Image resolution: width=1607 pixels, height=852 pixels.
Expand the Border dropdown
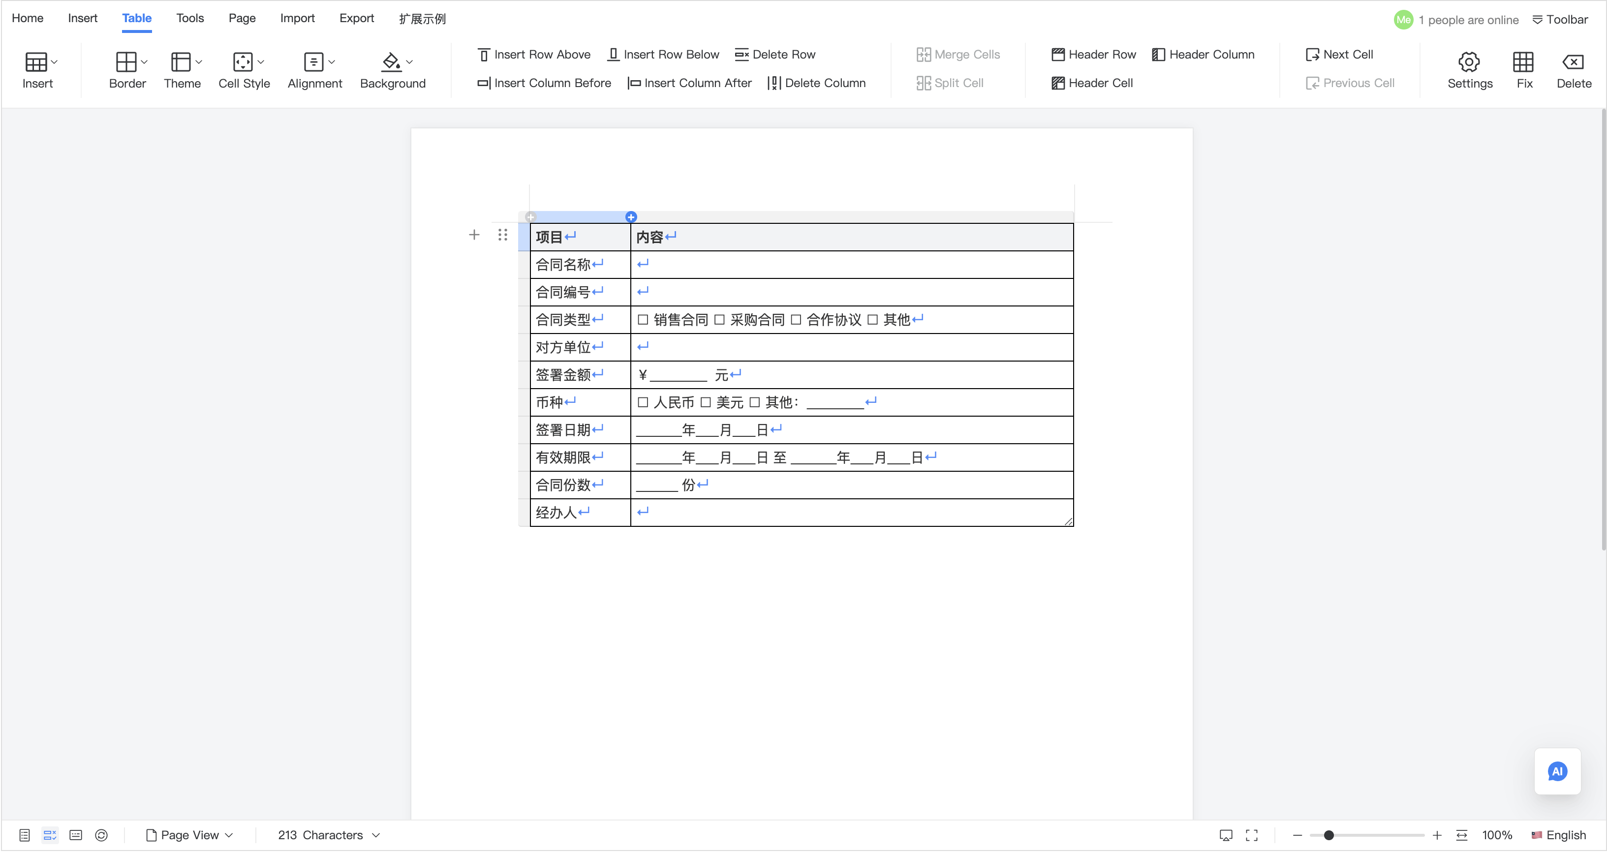[x=144, y=62]
